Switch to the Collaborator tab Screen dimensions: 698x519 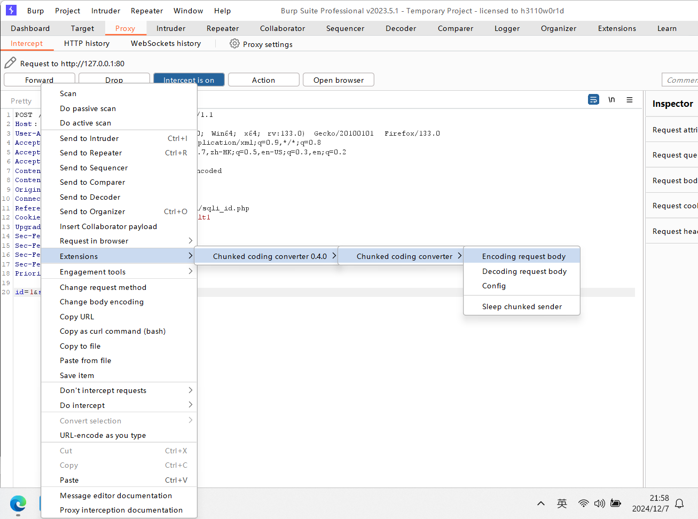click(x=283, y=28)
